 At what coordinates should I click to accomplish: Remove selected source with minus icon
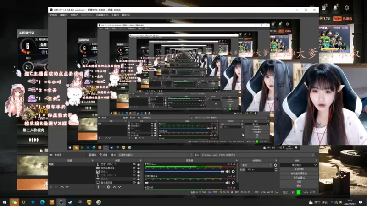tap(103, 187)
